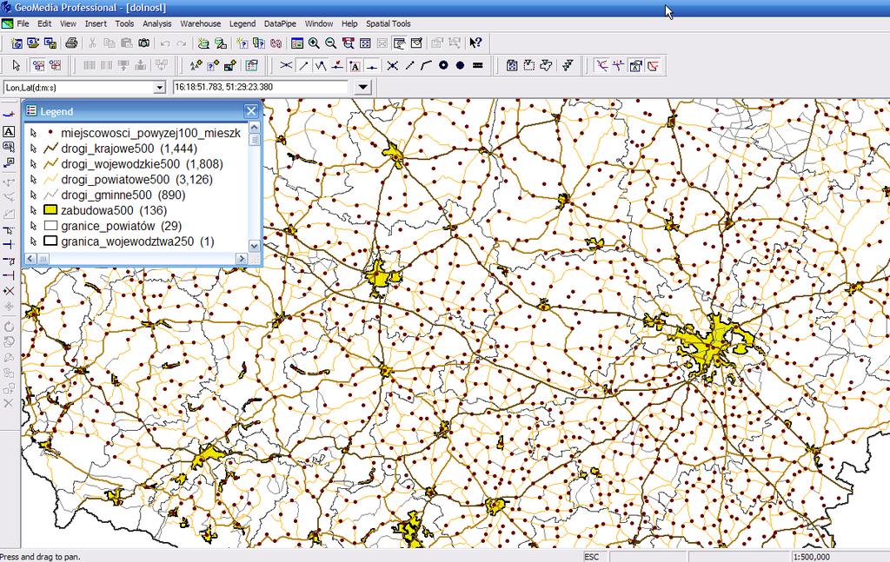
Task: Select miejscowosci_powyzej100_mieszk legend entry
Action: pyautogui.click(x=151, y=133)
